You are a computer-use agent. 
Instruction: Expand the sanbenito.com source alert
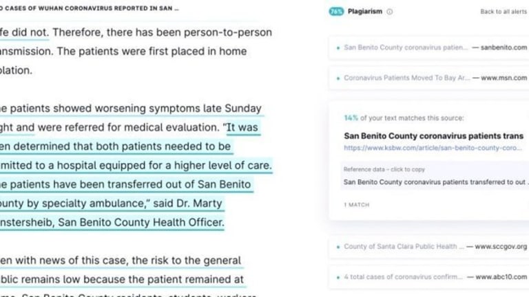[429, 48]
